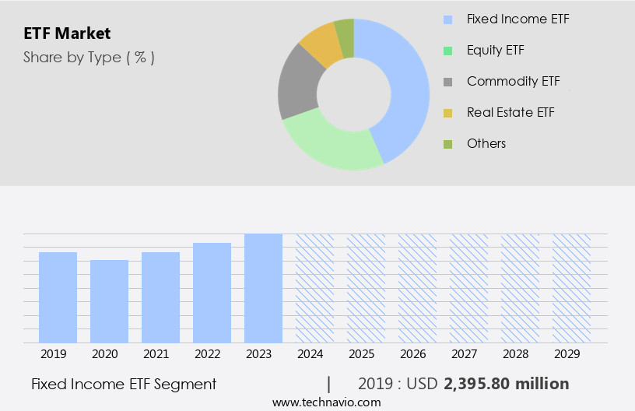
Task: Click the yellow Real Estate donut slice
Action: coord(321,45)
